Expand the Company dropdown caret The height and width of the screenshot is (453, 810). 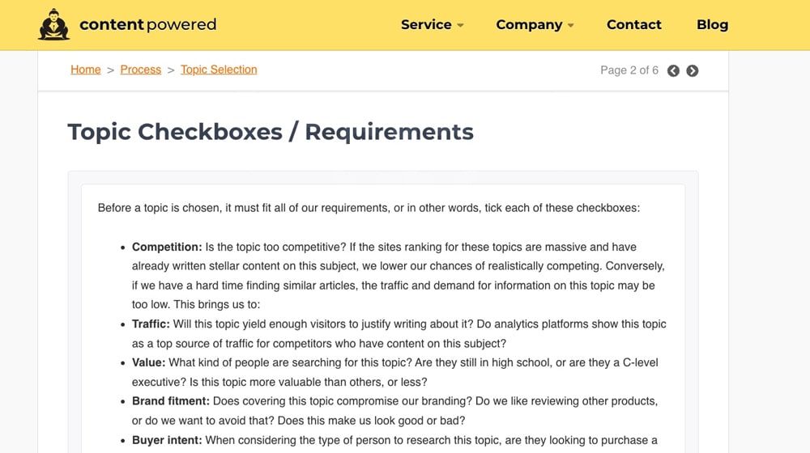pos(571,26)
